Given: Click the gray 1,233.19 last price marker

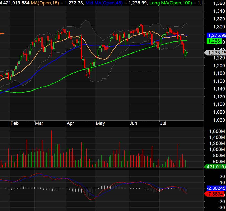Looking at the screenshot, I should tap(215, 53).
